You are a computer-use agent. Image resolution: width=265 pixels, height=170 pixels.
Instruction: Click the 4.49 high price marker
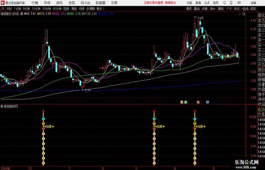[x=201, y=18]
